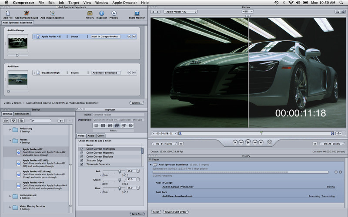Click the Red color correction slider
The height and width of the screenshot is (217, 348).
(x=113, y=171)
